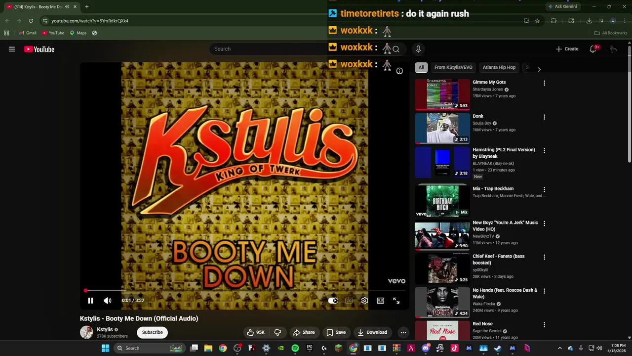Image resolution: width=632 pixels, height=356 pixels.
Task: Download the Kstylis video
Action: [x=373, y=332]
